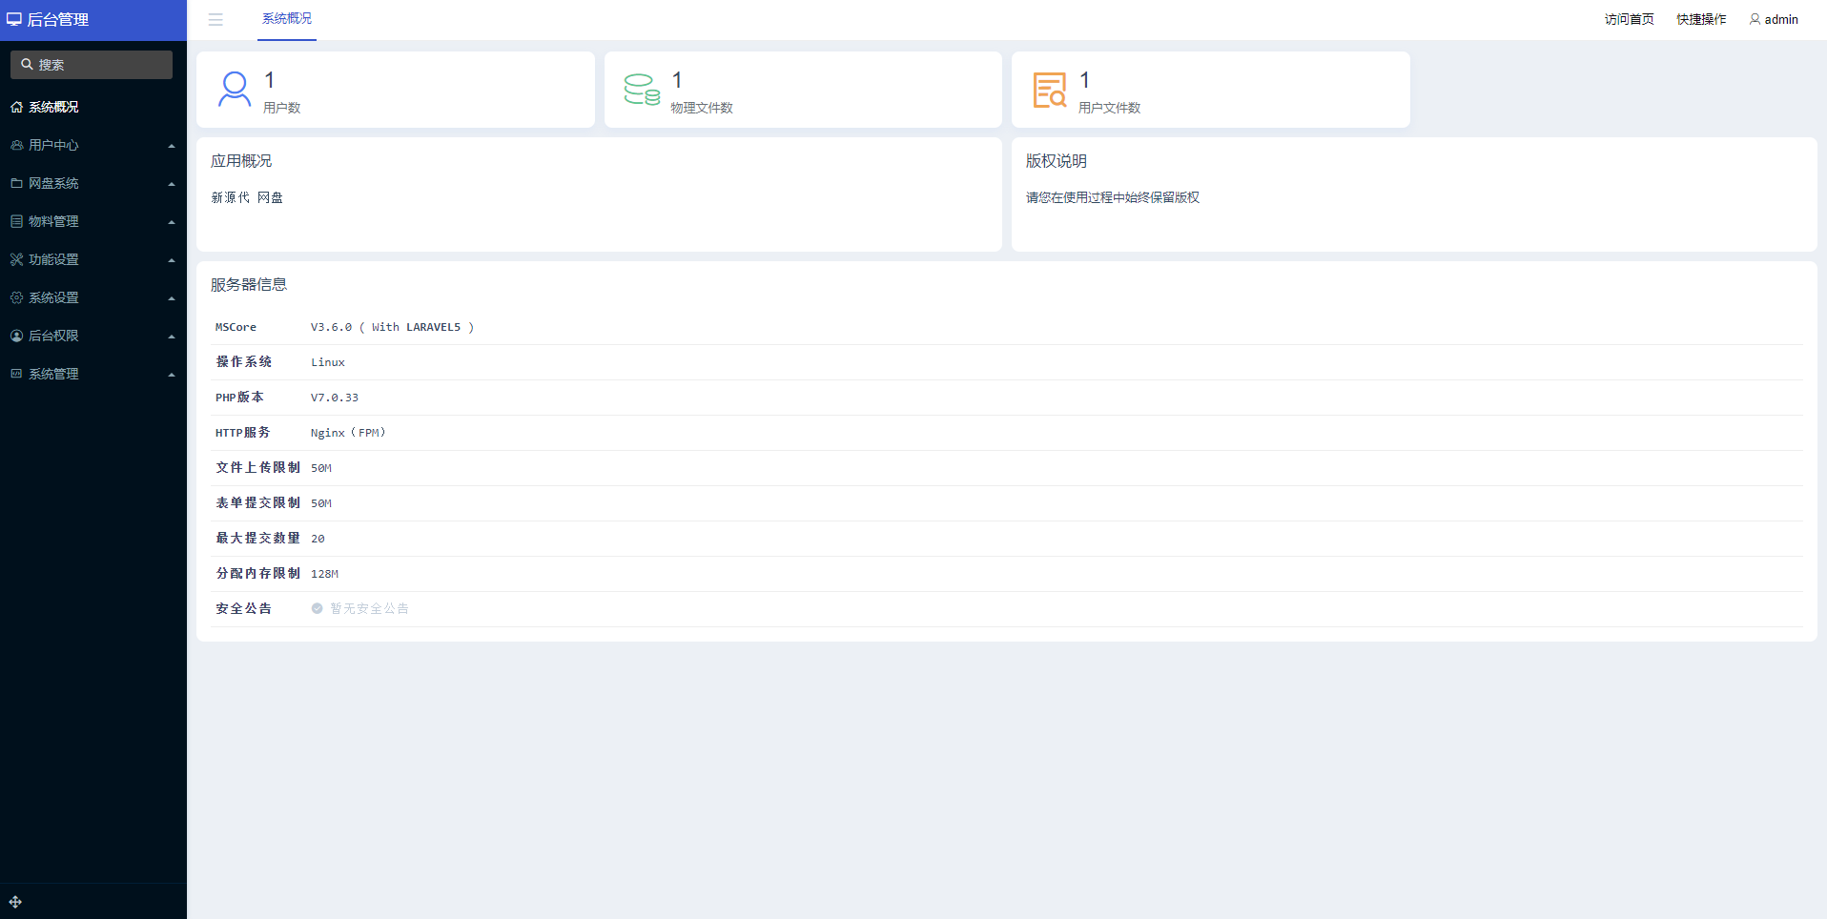The image size is (1827, 919).
Task: Click the 访问首页 link
Action: [1629, 19]
